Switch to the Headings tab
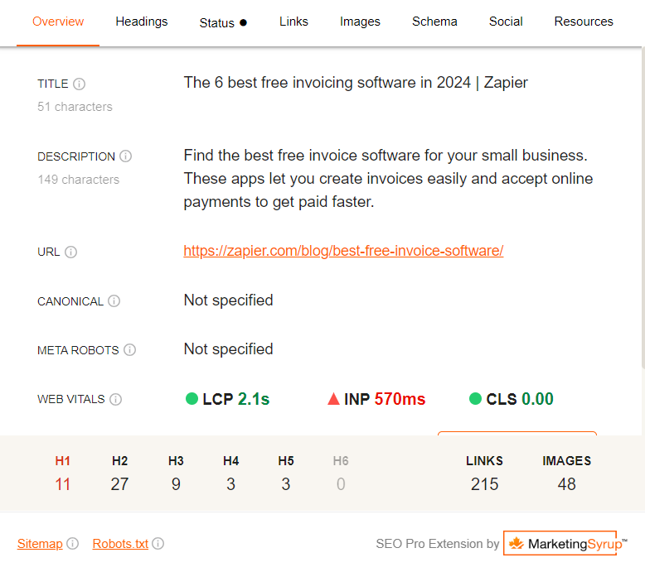 pos(142,22)
